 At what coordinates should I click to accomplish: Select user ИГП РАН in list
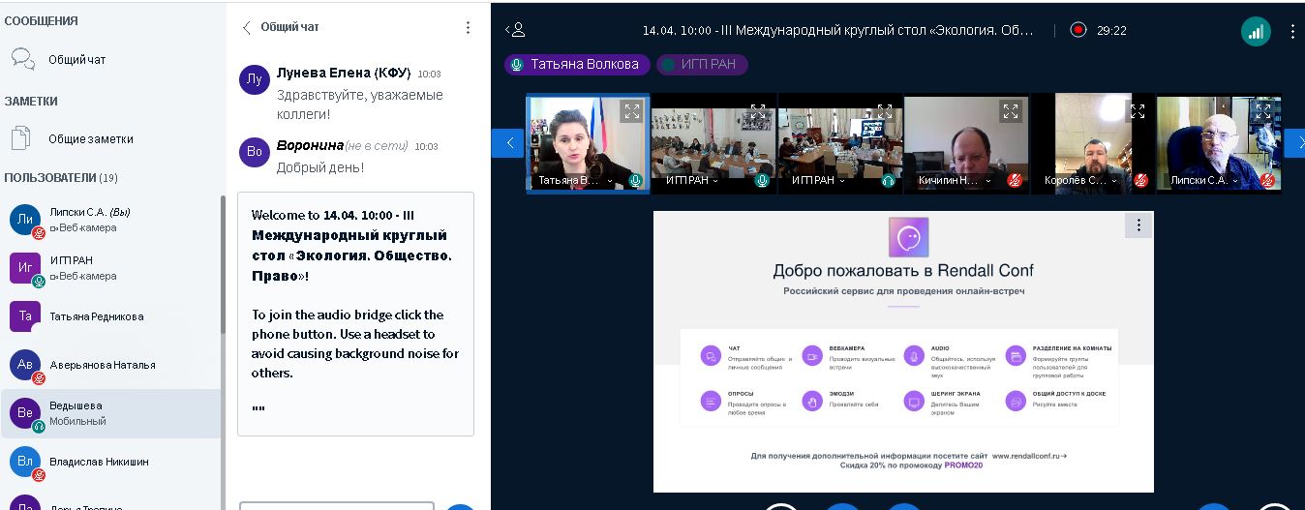point(110,268)
